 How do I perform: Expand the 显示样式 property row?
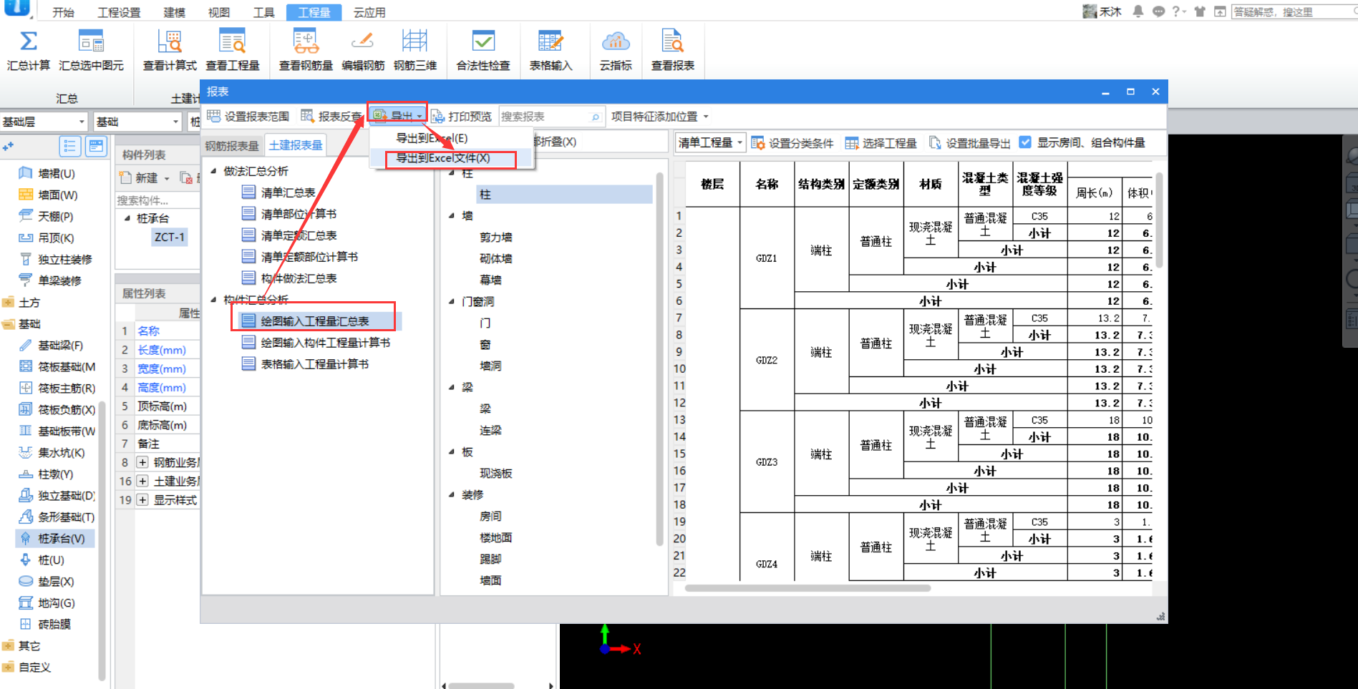142,499
